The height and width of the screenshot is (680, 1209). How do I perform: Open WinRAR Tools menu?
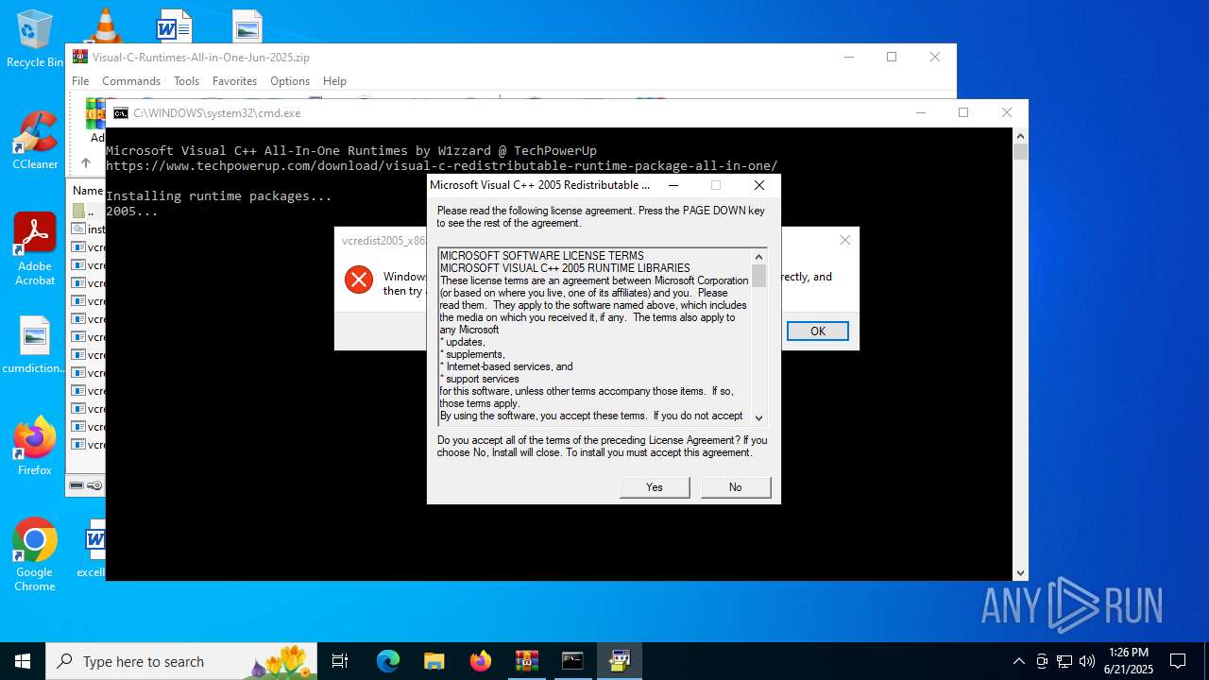tap(186, 81)
